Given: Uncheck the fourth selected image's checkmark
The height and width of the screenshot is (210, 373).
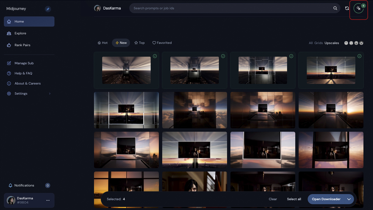Looking at the screenshot, I should point(359,56).
